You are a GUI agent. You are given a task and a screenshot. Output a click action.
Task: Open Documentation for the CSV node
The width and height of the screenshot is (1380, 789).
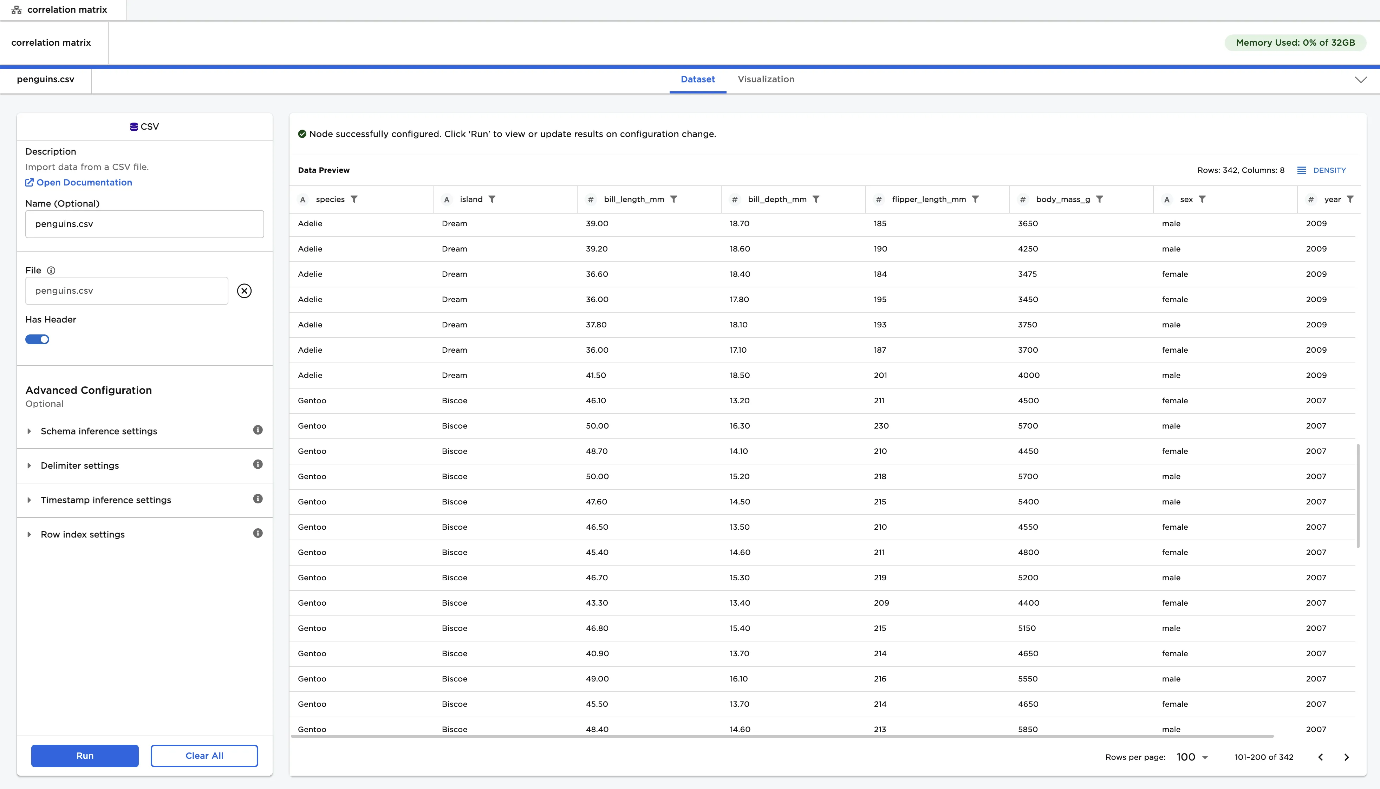tap(79, 182)
